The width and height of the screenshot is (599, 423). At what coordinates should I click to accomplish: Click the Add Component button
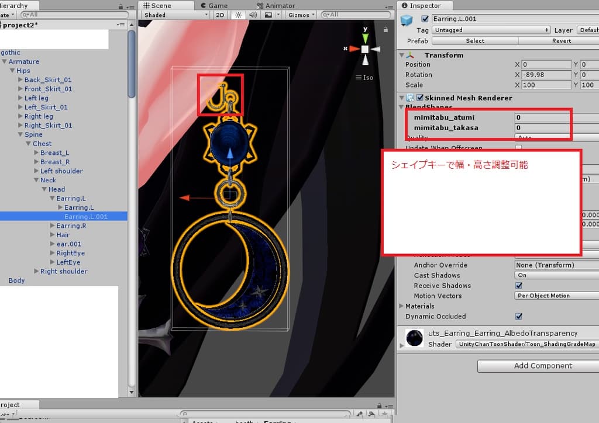[x=535, y=366]
